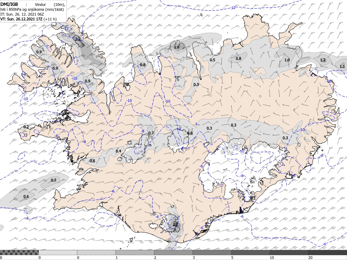The image size is (347, 260).
Task: Click the legend swatch labeled 5
Action: click(x=250, y=252)
